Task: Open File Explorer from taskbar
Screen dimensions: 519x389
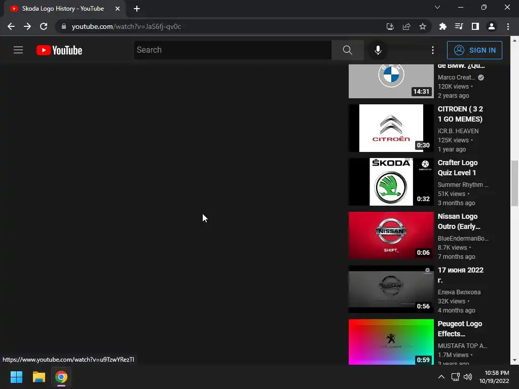Action: click(39, 377)
